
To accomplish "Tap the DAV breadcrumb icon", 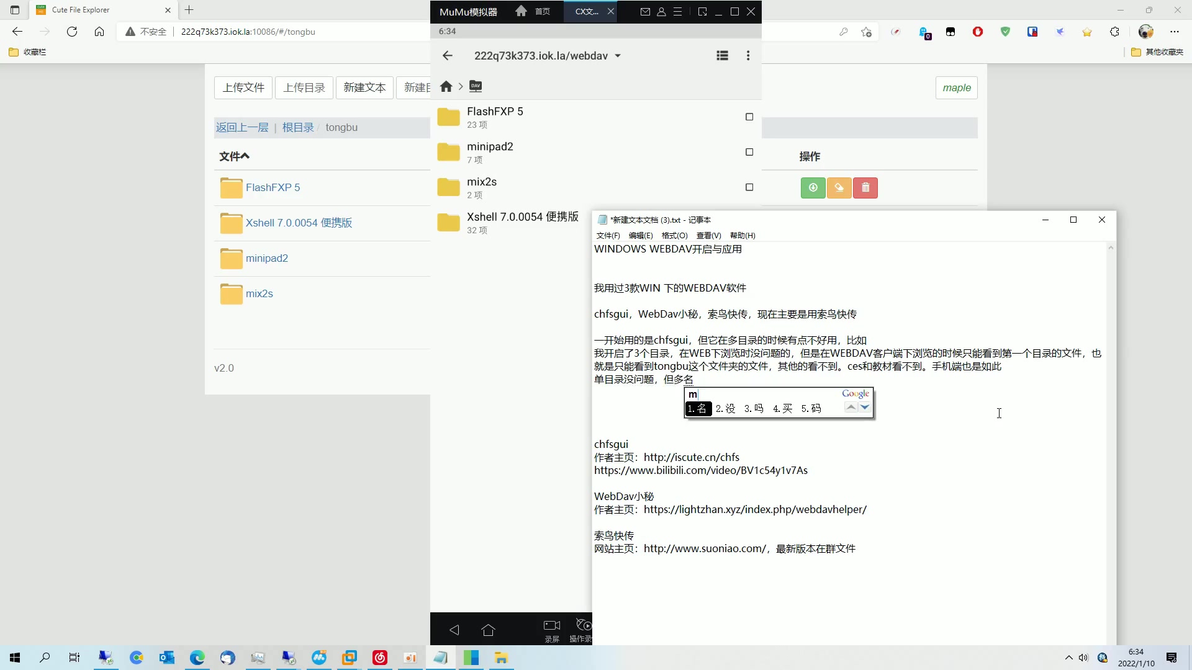I will pyautogui.click(x=476, y=86).
